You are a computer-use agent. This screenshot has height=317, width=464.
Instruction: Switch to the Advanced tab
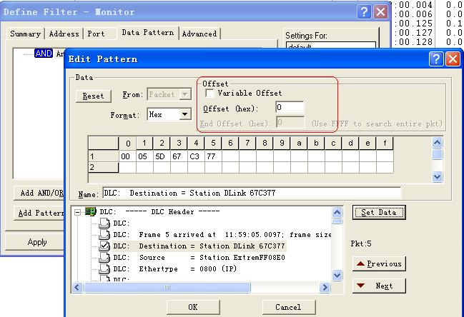coord(199,34)
